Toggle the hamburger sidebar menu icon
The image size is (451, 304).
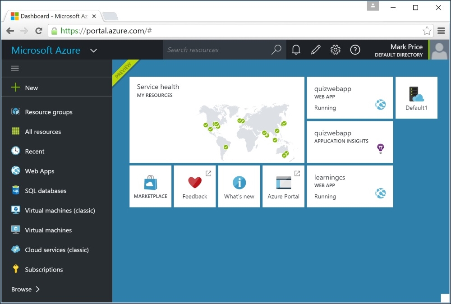click(15, 68)
